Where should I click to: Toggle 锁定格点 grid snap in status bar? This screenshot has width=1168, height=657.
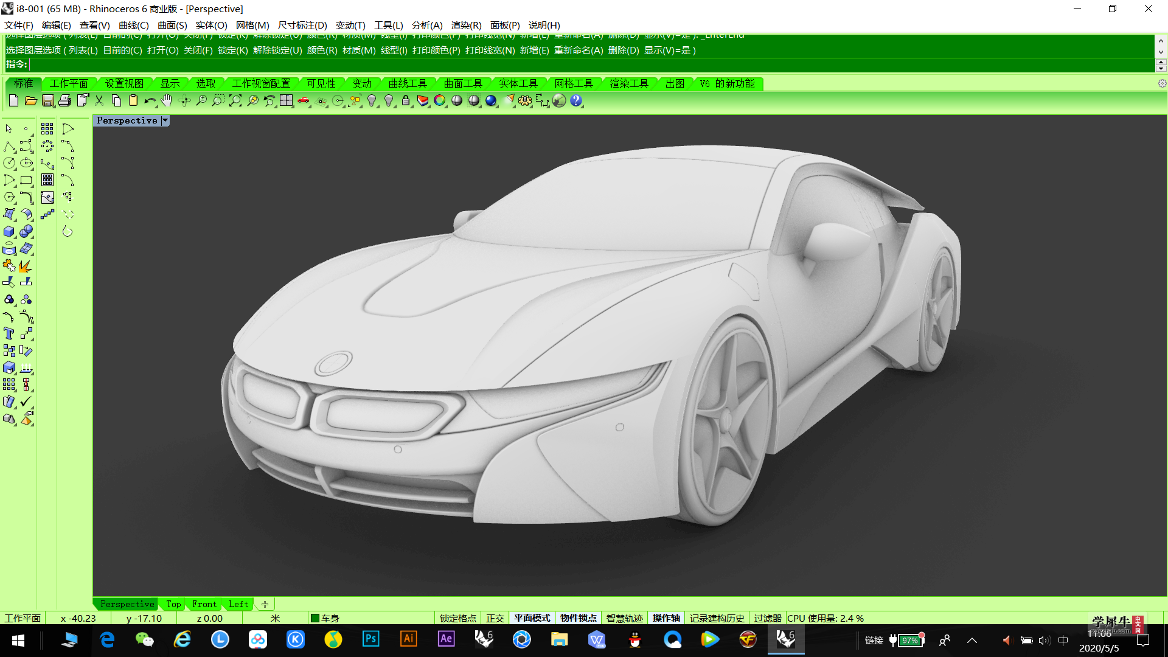pos(458,618)
